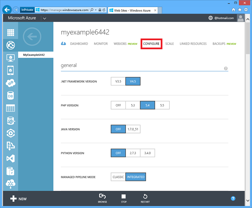Turn Python version OFF
The image size is (252, 208).
pyautogui.click(x=118, y=153)
